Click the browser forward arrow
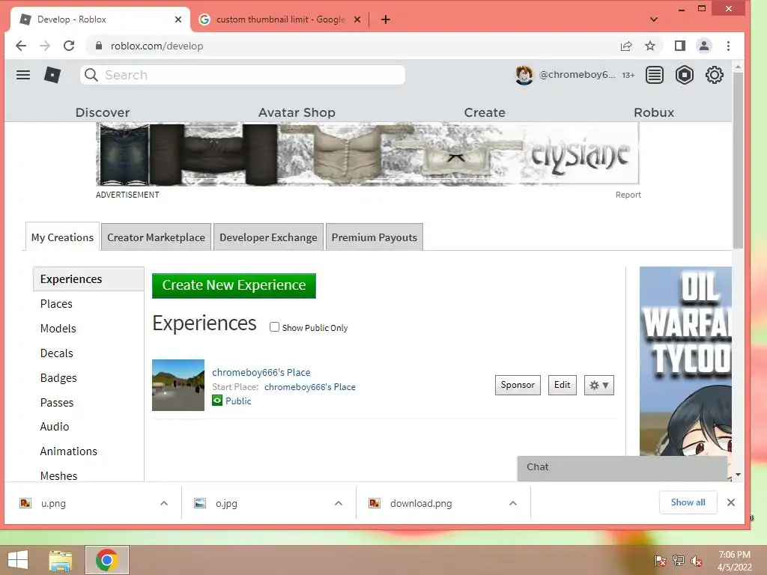 click(44, 46)
